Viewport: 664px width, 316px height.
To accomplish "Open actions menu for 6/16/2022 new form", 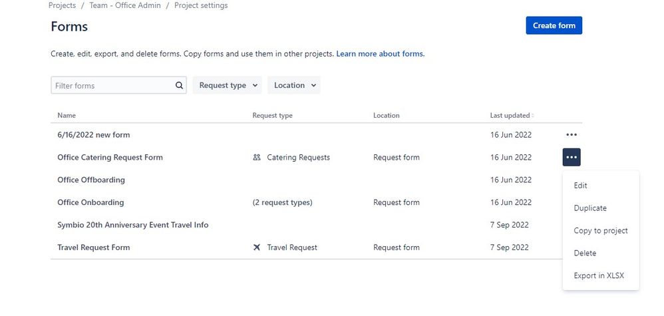I will (572, 135).
